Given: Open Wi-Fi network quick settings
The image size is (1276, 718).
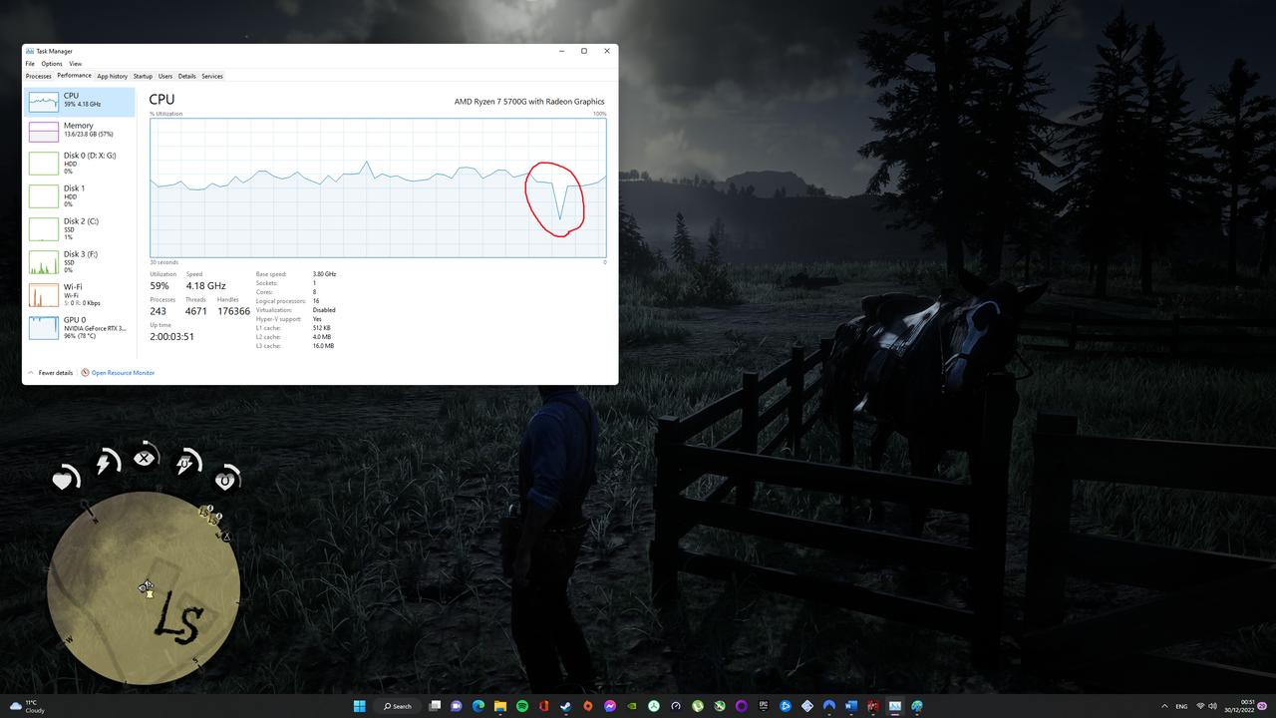Looking at the screenshot, I should click(x=1200, y=706).
